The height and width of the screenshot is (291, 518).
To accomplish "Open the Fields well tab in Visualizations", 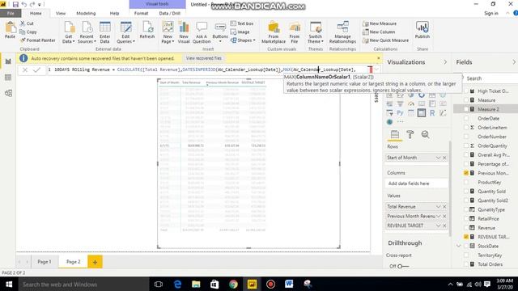I will [x=395, y=134].
